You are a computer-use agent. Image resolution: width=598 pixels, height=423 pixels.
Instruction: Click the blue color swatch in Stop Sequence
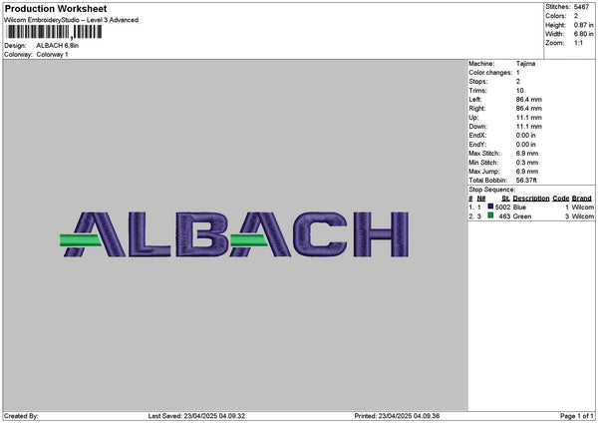point(490,207)
